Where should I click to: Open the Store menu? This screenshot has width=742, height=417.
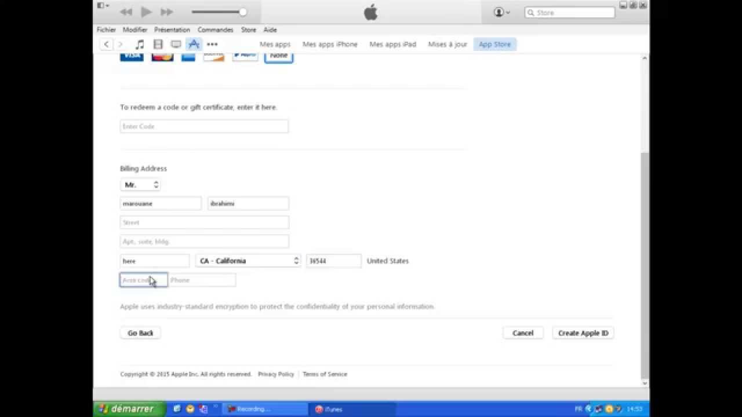[x=249, y=30]
